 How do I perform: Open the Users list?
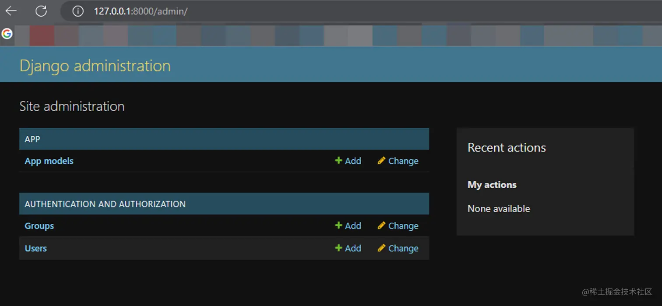pyautogui.click(x=36, y=248)
